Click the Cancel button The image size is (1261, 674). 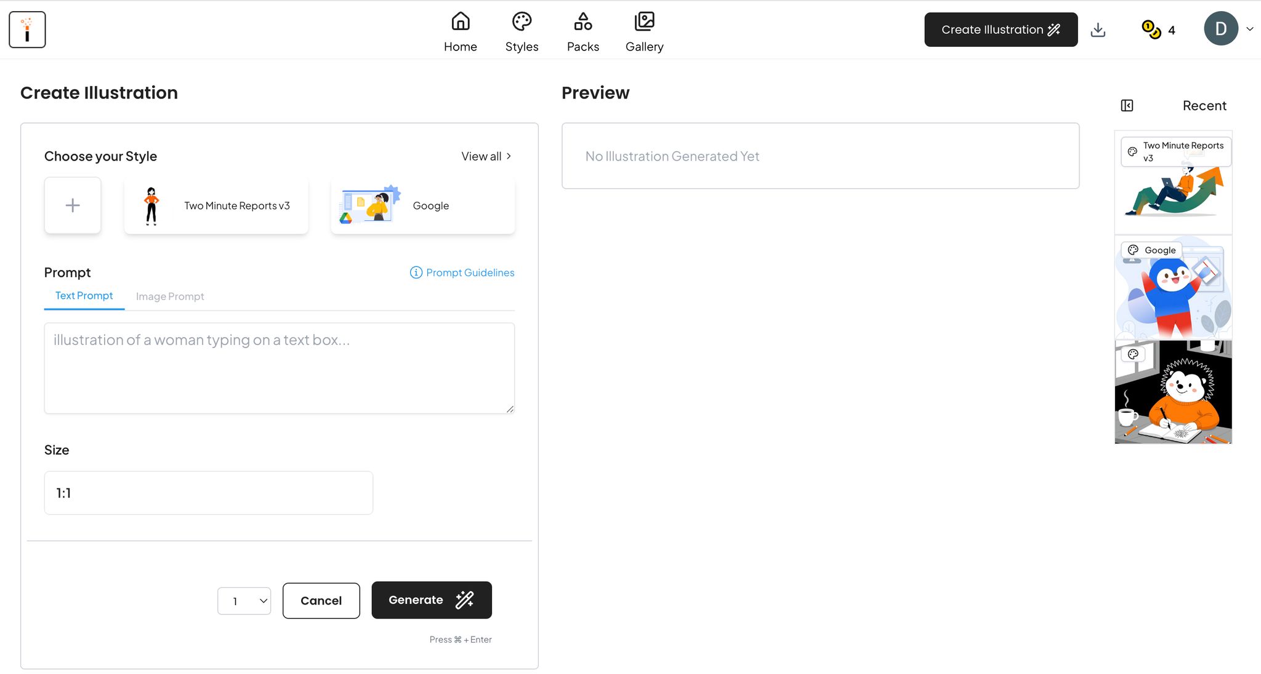321,600
